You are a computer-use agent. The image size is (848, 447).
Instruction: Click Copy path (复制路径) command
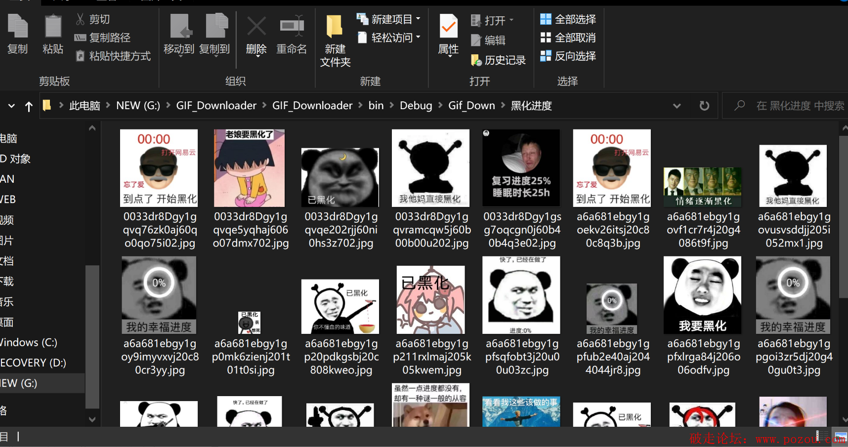(102, 38)
